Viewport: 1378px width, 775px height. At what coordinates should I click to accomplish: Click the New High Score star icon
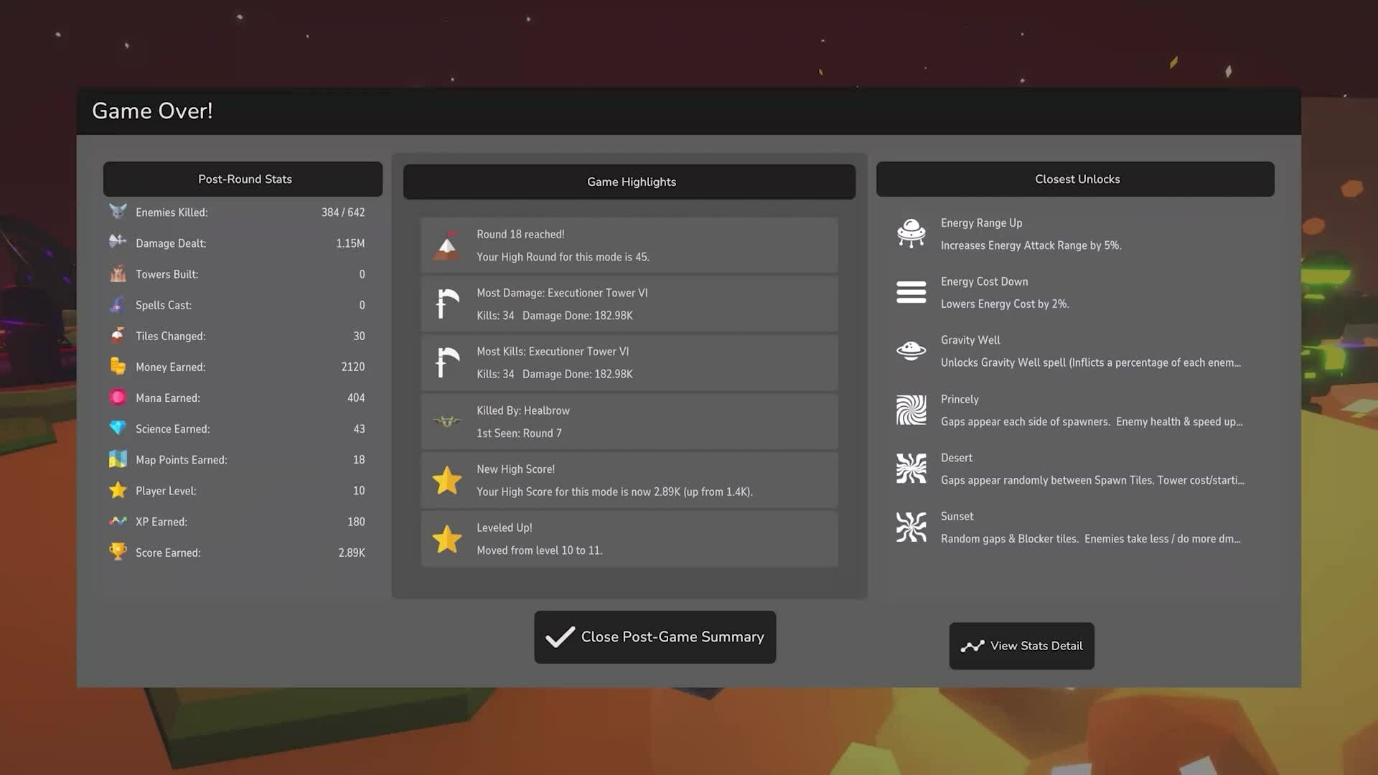point(446,480)
